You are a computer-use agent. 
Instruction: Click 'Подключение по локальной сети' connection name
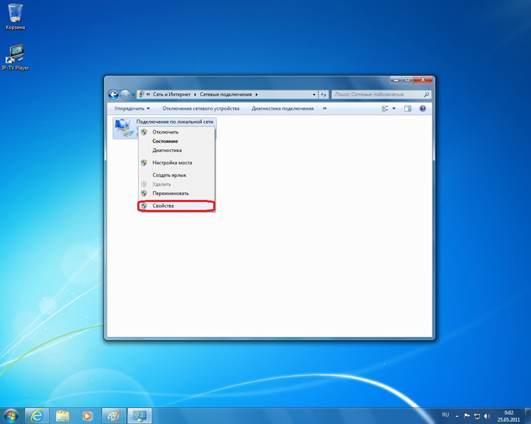[x=175, y=122]
